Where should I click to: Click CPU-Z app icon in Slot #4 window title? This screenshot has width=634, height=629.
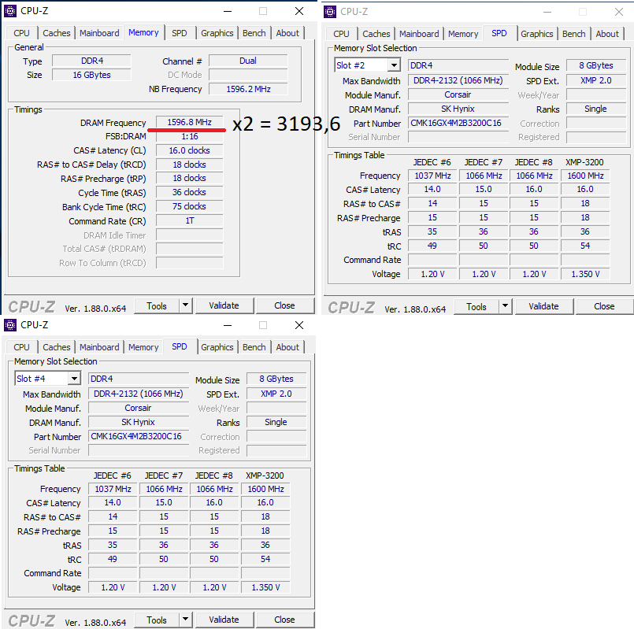coord(10,325)
